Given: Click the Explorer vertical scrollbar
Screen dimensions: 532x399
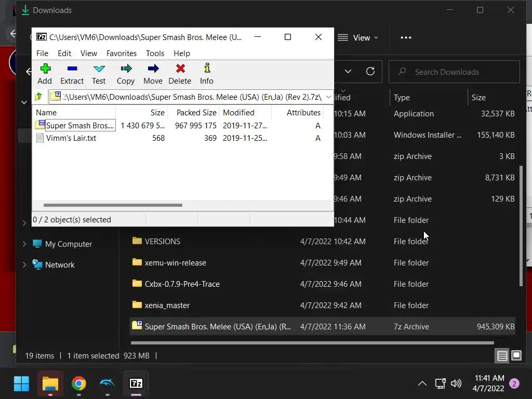Looking at the screenshot, I should pyautogui.click(x=521, y=225).
